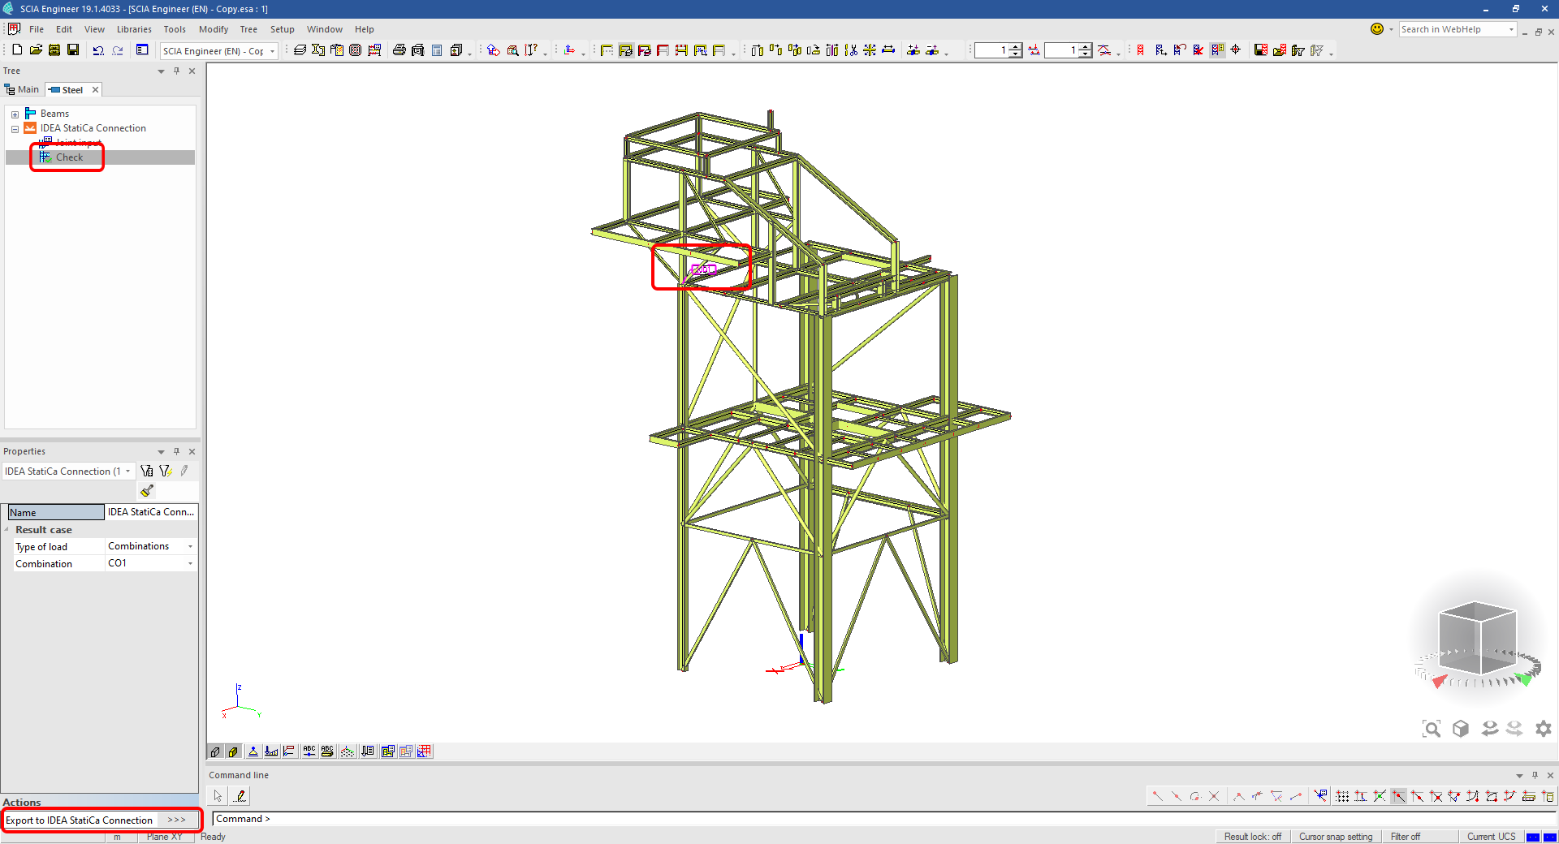Open the Libraries menu

click(134, 29)
